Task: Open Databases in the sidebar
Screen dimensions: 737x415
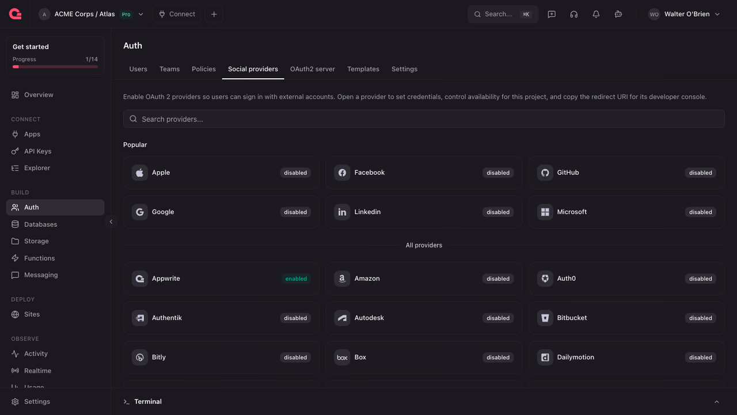Action: [x=55, y=224]
